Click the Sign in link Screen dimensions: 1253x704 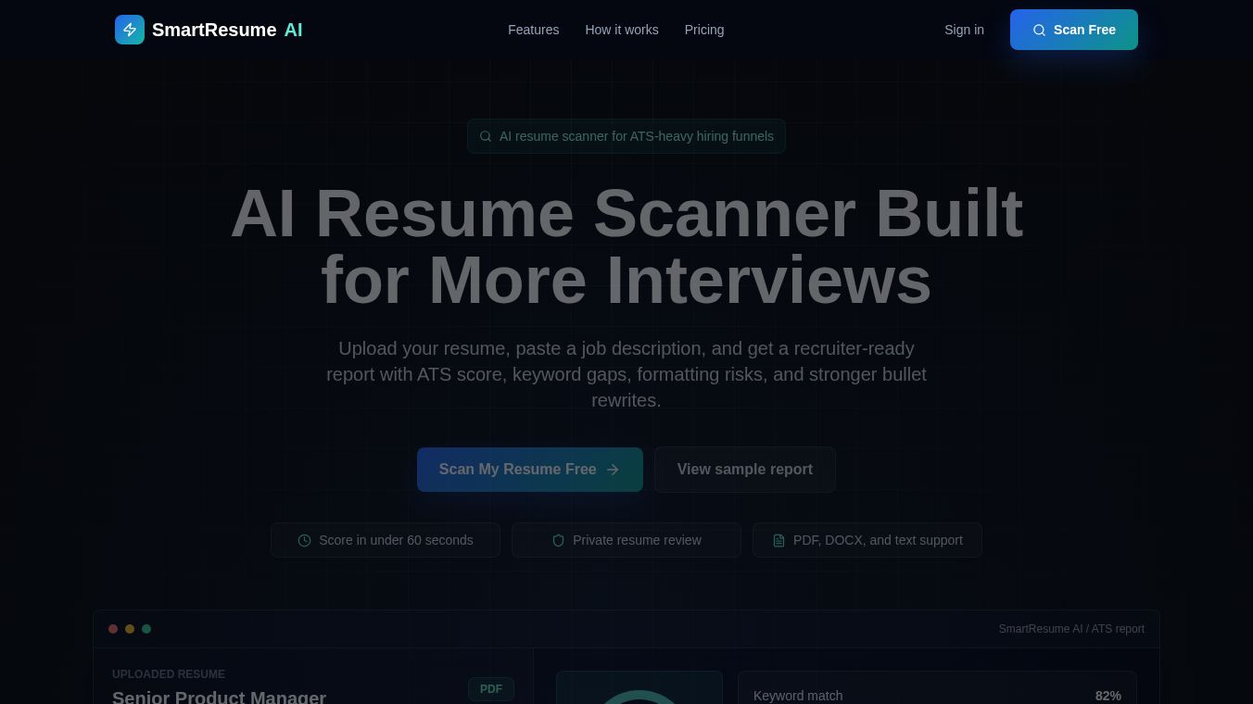coord(964,30)
